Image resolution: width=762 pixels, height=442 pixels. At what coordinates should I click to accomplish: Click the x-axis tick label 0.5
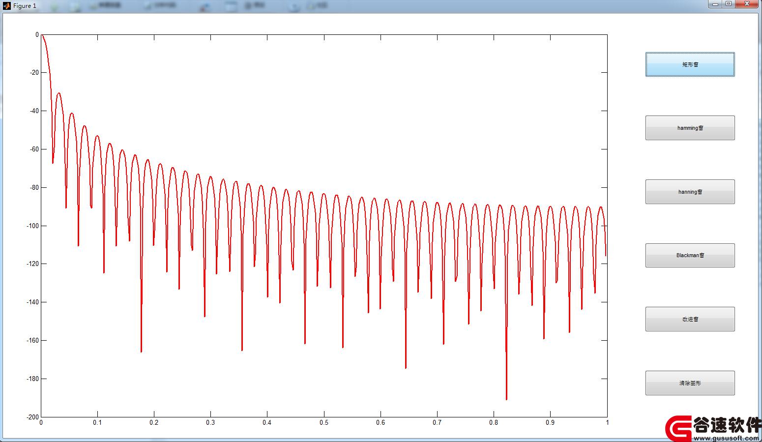click(x=324, y=423)
